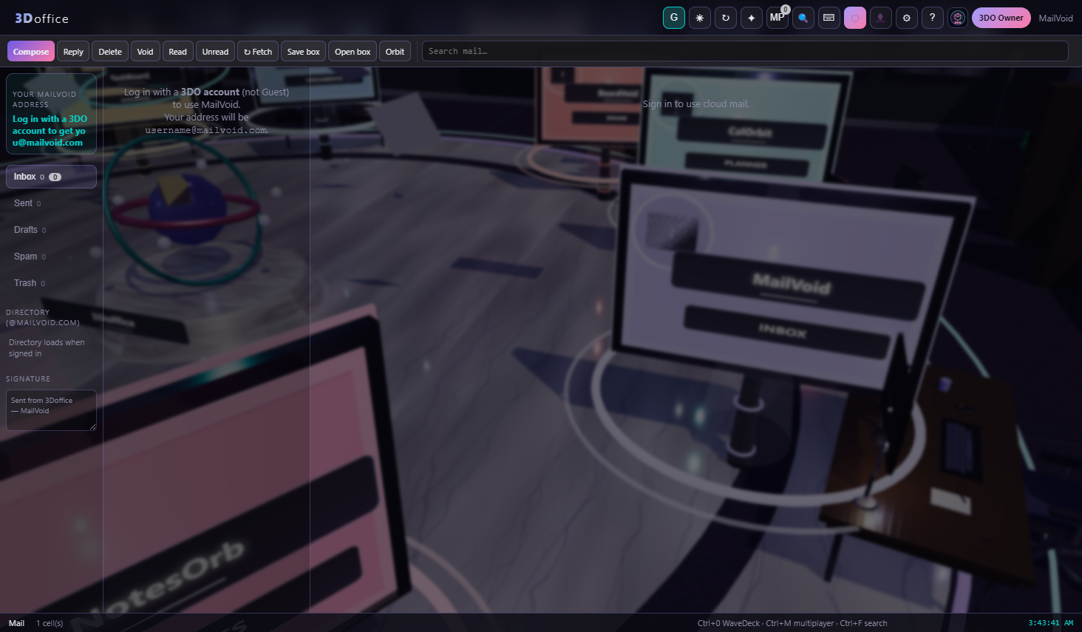
Task: Compose a new mail message
Action: [x=31, y=52]
